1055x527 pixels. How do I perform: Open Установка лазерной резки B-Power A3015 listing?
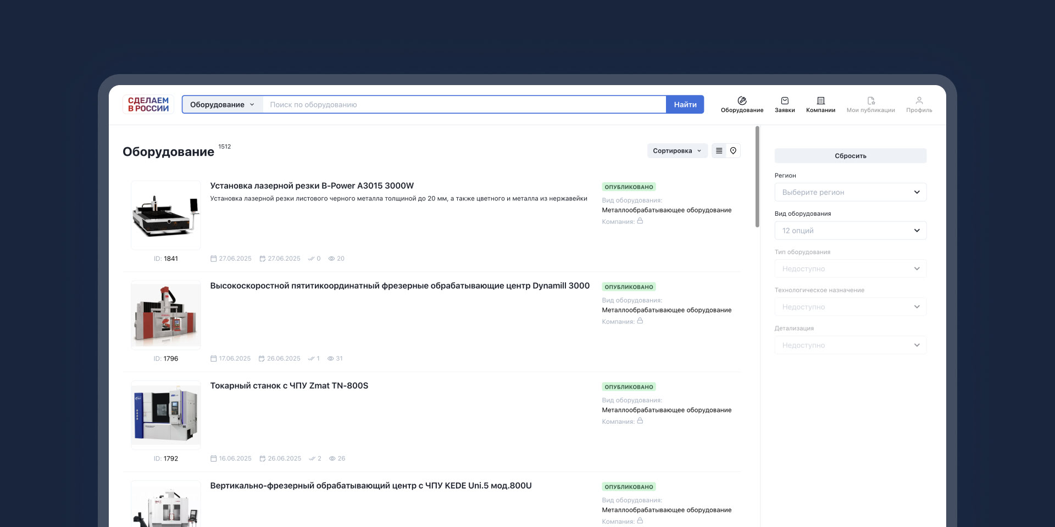coord(312,186)
